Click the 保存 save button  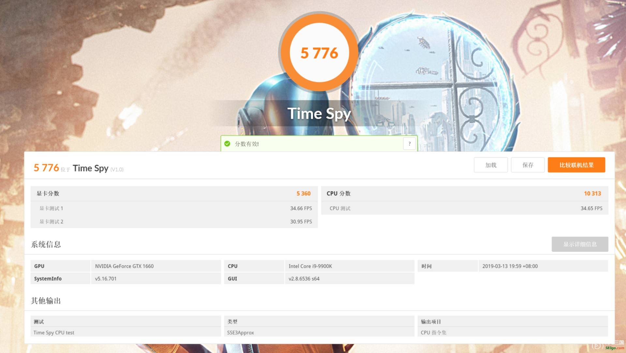coord(528,165)
